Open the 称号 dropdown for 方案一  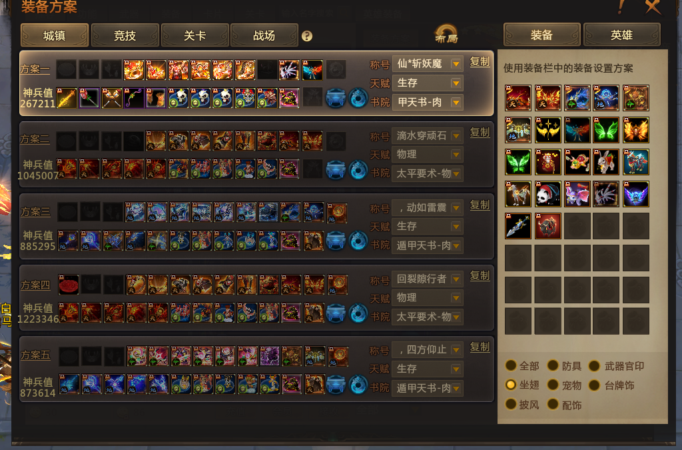(427, 64)
